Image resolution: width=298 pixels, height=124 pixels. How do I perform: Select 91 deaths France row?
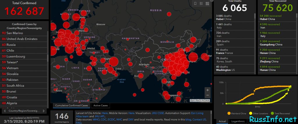pos(234,51)
